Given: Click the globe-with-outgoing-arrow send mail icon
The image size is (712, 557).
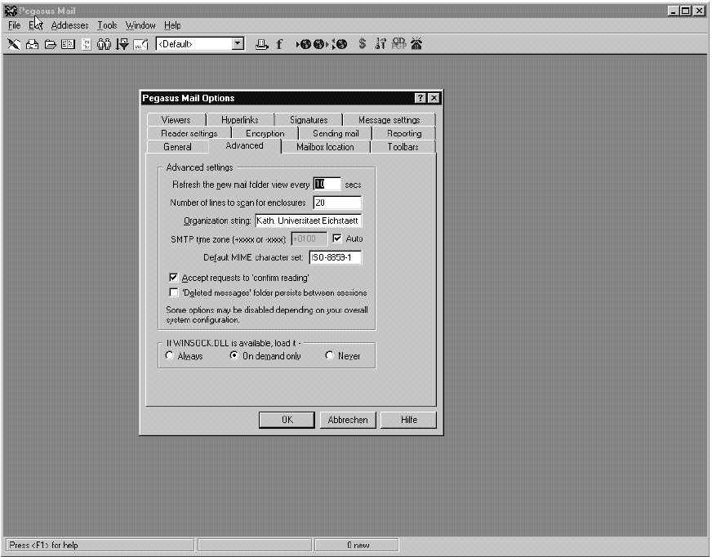Looking at the screenshot, I should (321, 44).
